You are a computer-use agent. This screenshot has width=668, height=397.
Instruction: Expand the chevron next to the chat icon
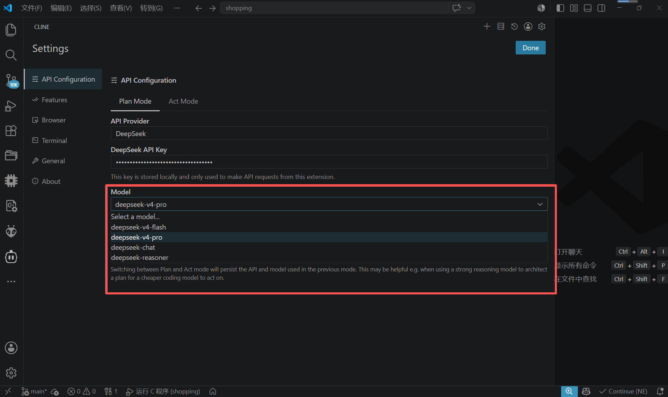pyautogui.click(x=469, y=8)
